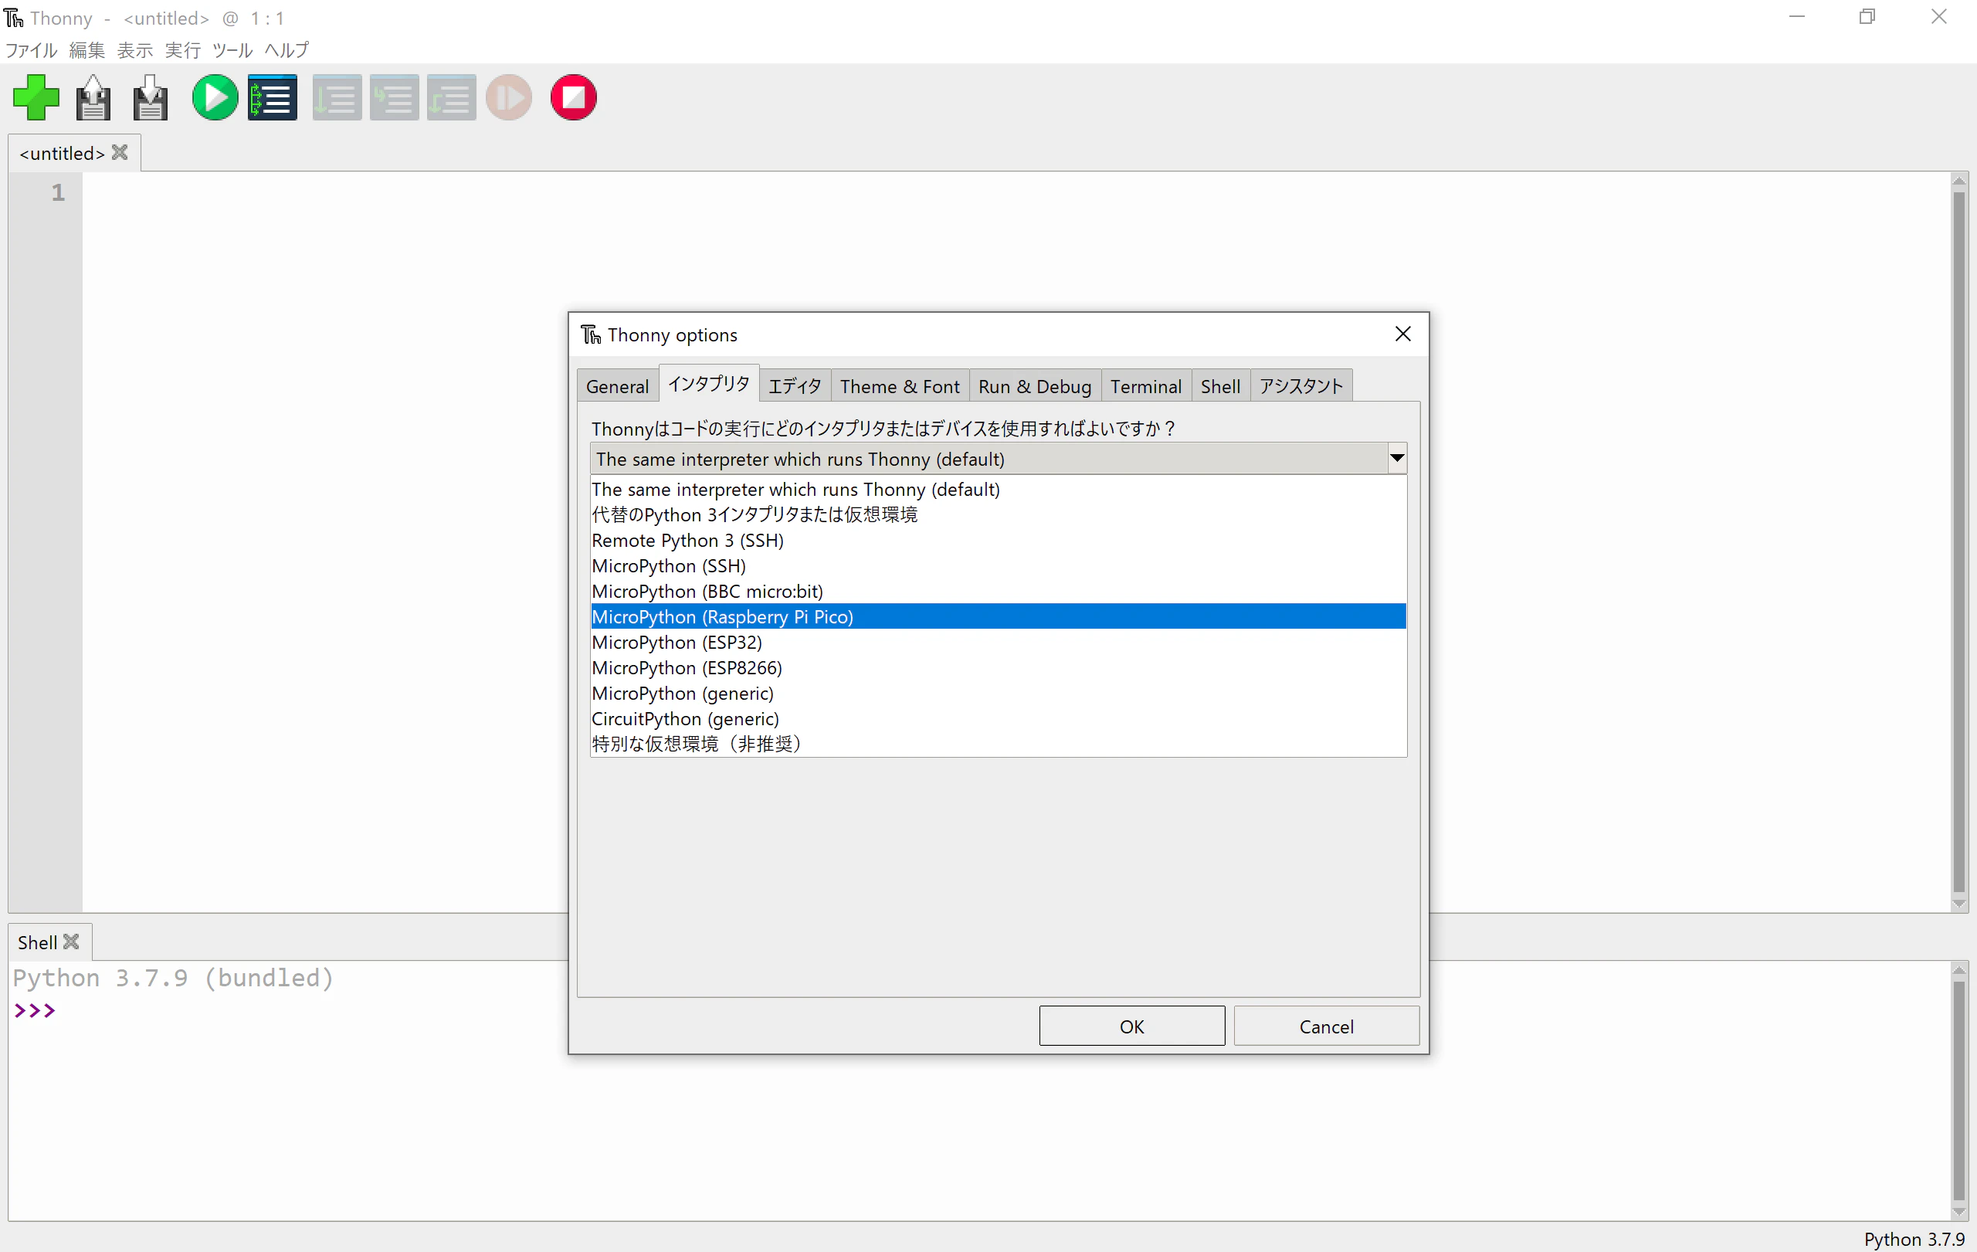Select Remote Python 3 (SSH) option
Screen dimensions: 1977x1252
tap(999, 540)
